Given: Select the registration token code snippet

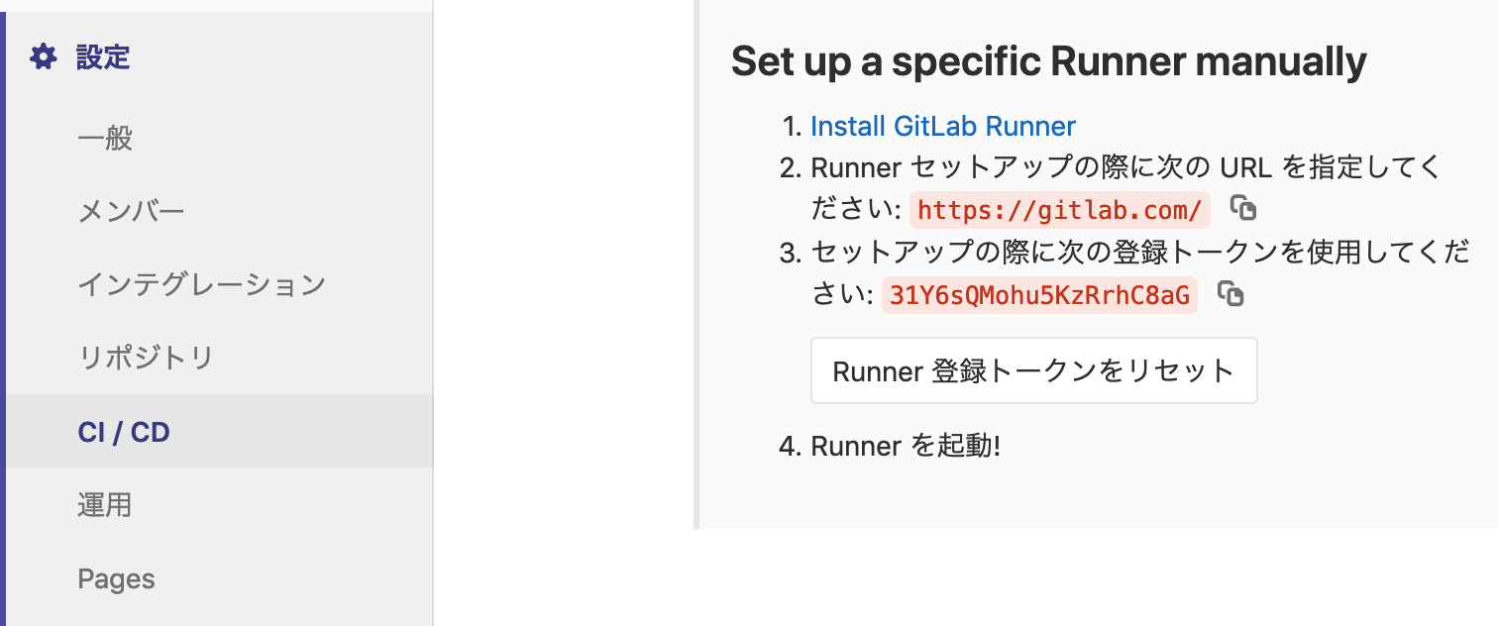Looking at the screenshot, I should [1038, 294].
